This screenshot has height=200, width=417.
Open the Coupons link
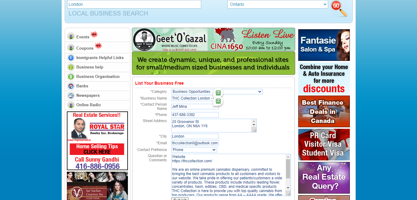click(x=85, y=48)
